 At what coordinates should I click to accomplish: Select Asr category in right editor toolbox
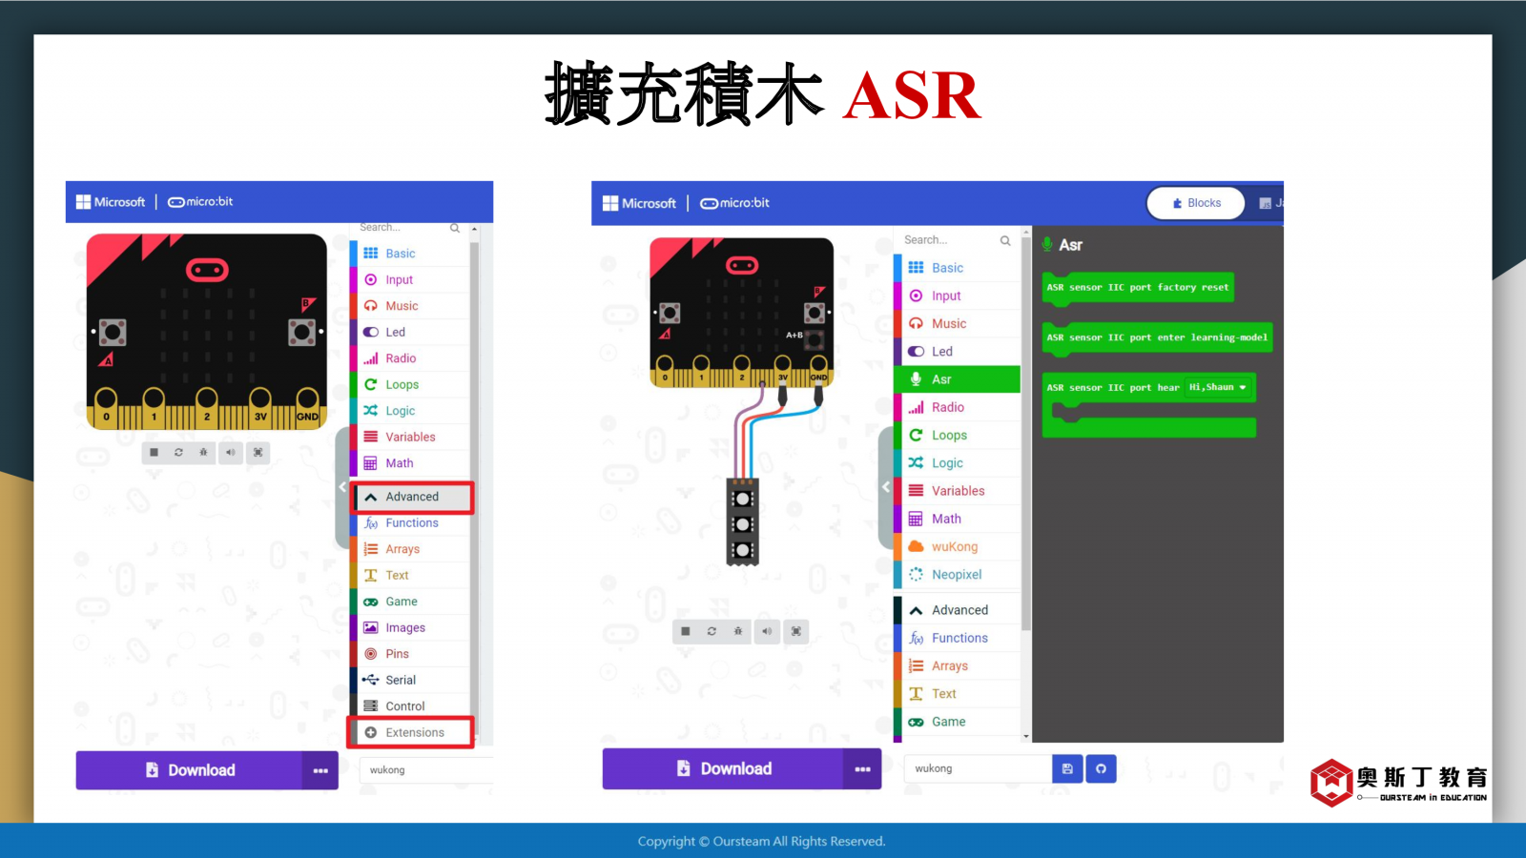957,379
